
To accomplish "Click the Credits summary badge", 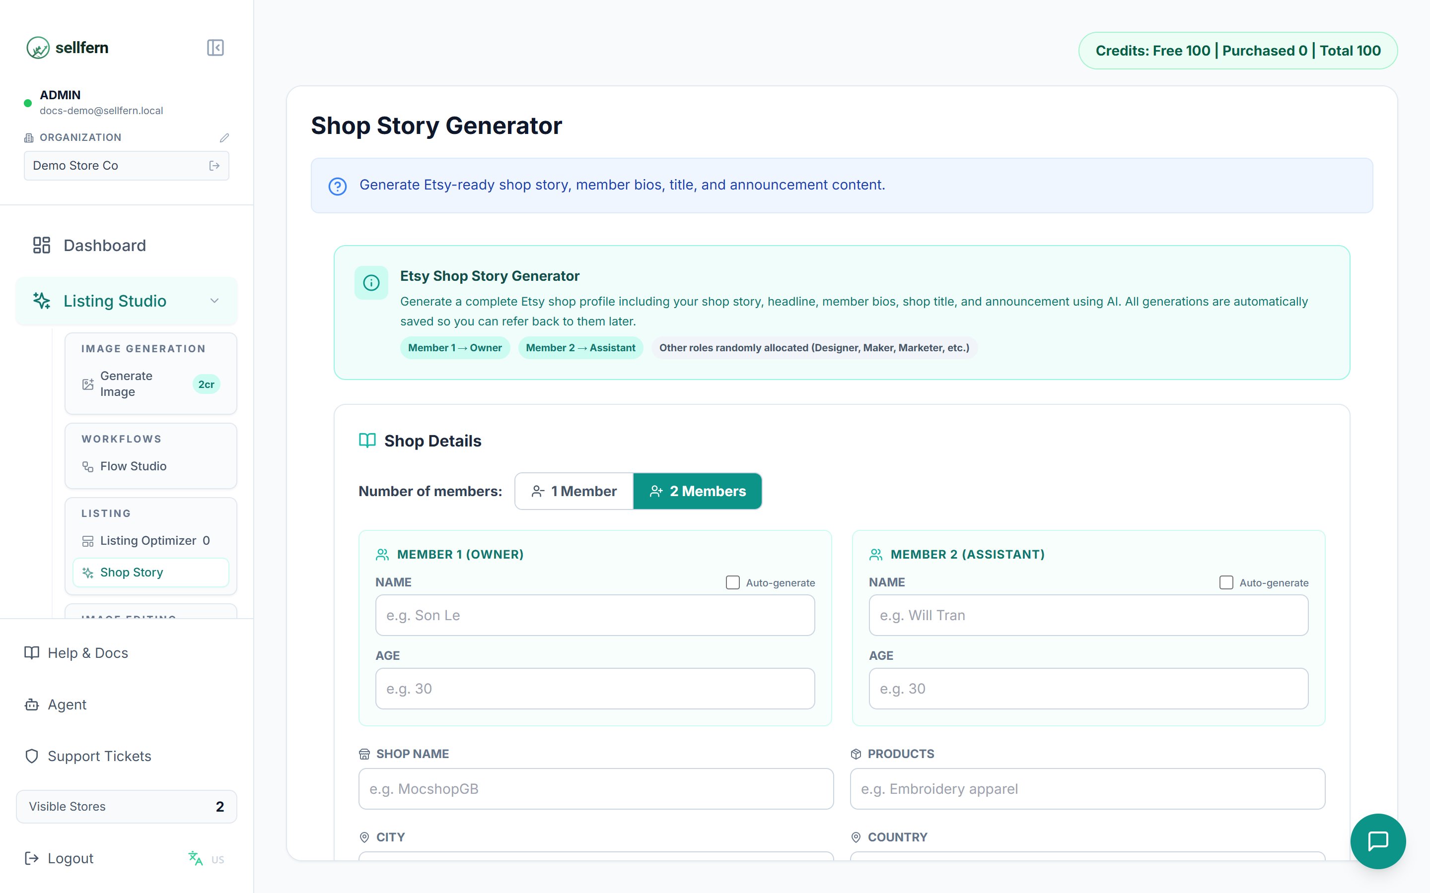I will 1238,51.
